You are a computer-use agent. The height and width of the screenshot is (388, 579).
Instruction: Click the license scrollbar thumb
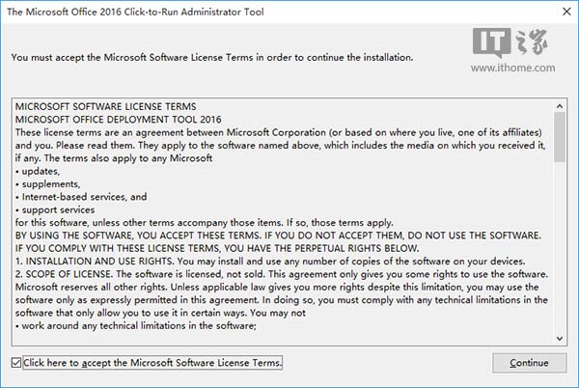[x=560, y=137]
